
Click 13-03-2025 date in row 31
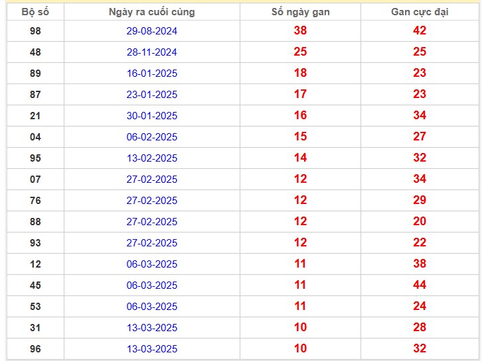pos(152,328)
